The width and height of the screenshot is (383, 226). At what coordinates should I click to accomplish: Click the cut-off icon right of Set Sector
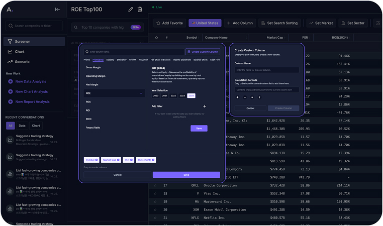coord(378,23)
